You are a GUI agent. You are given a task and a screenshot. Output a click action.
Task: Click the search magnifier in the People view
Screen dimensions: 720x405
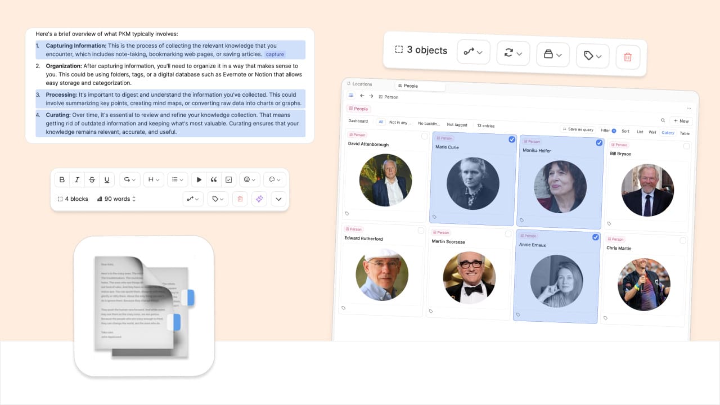[663, 120]
